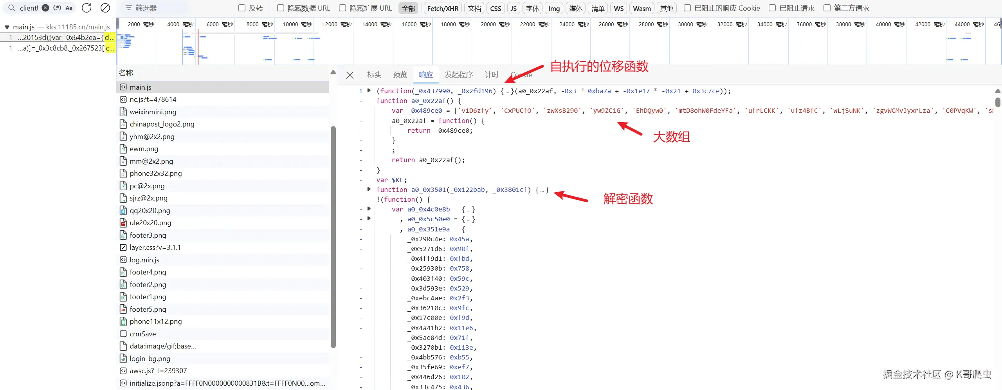Switch to the 预览 (Preview) tab

(400, 74)
